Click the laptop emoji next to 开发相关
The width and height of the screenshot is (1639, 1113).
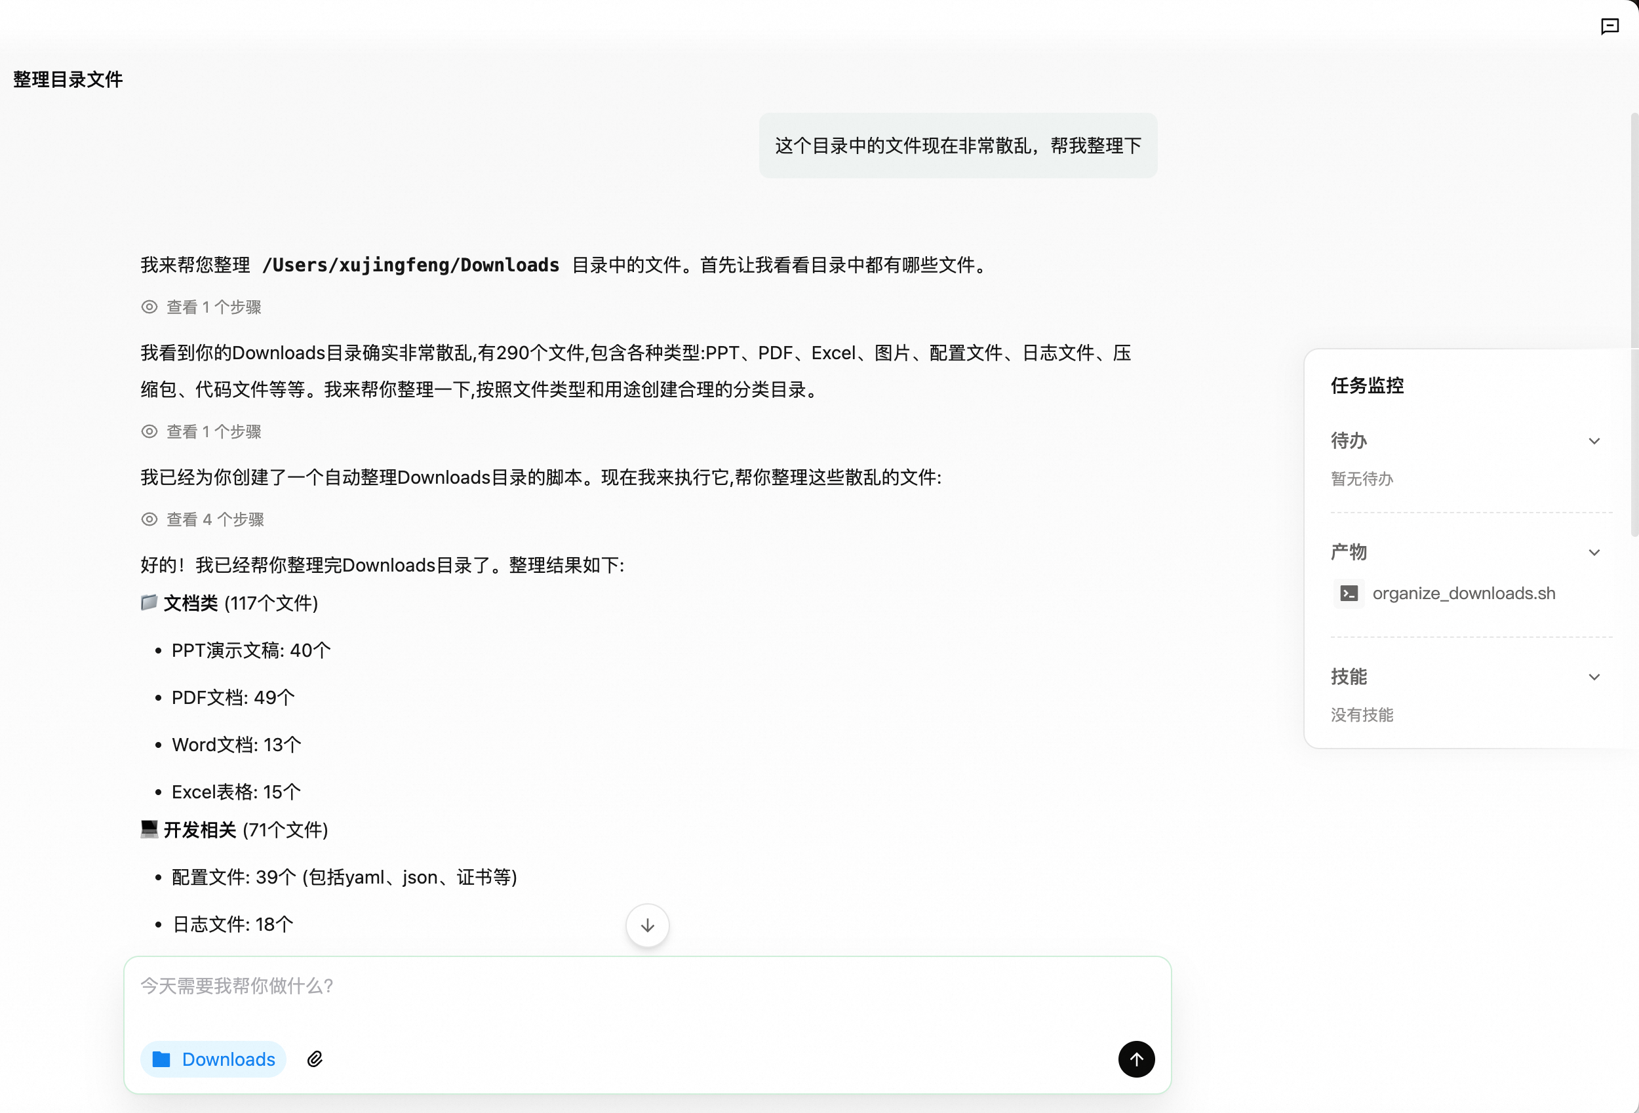pyautogui.click(x=149, y=829)
